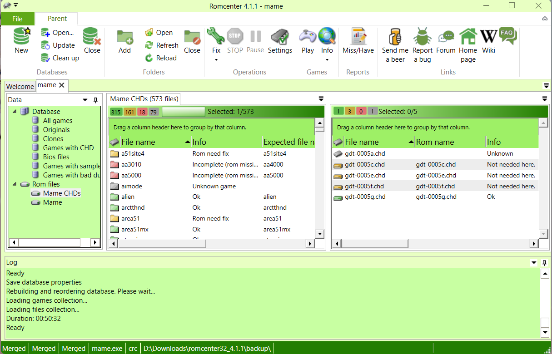
Task: Select Clones in the tree
Action: point(53,138)
